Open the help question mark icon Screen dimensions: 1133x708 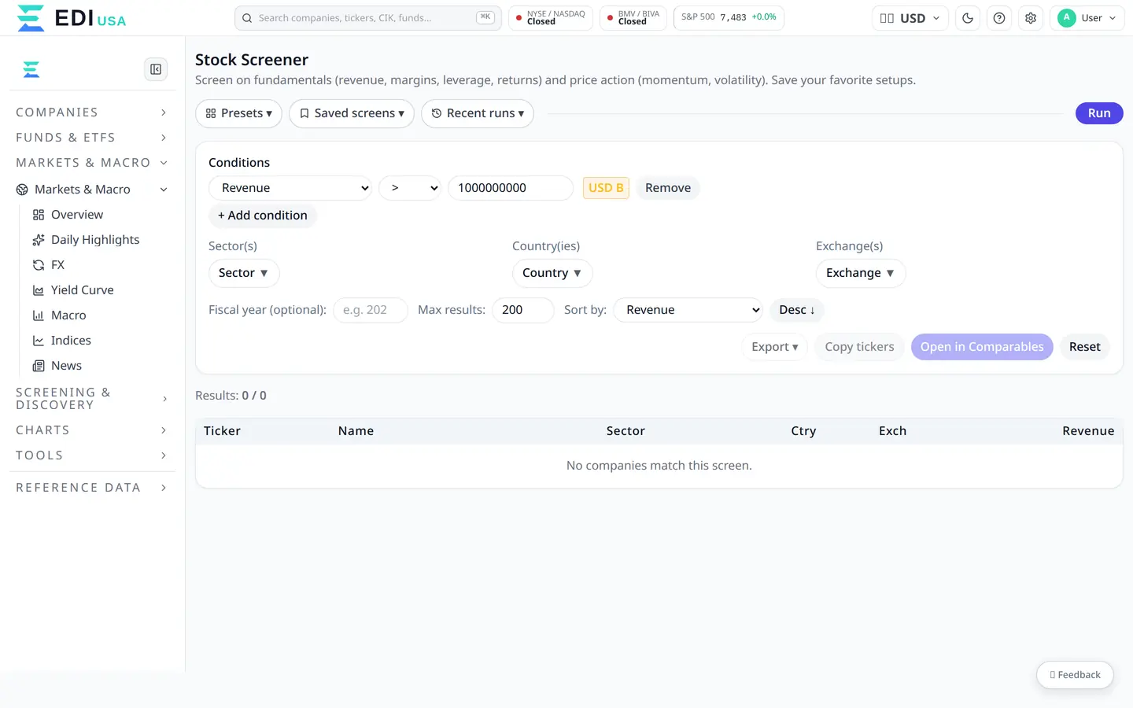999,18
